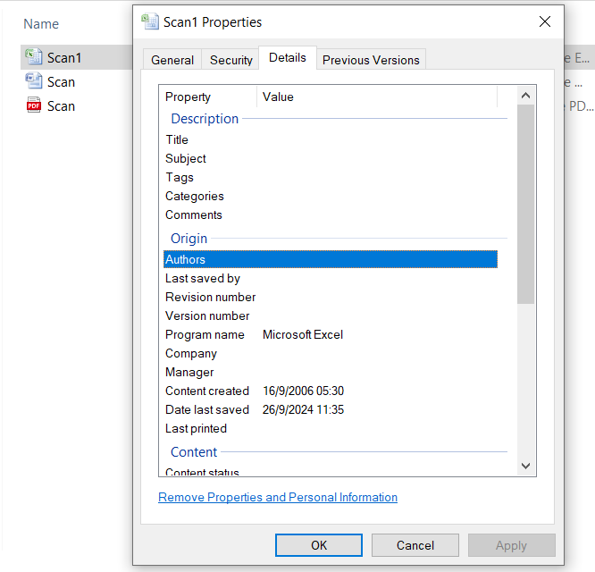Select the Word document icon for Scan
The image size is (595, 572).
33,81
